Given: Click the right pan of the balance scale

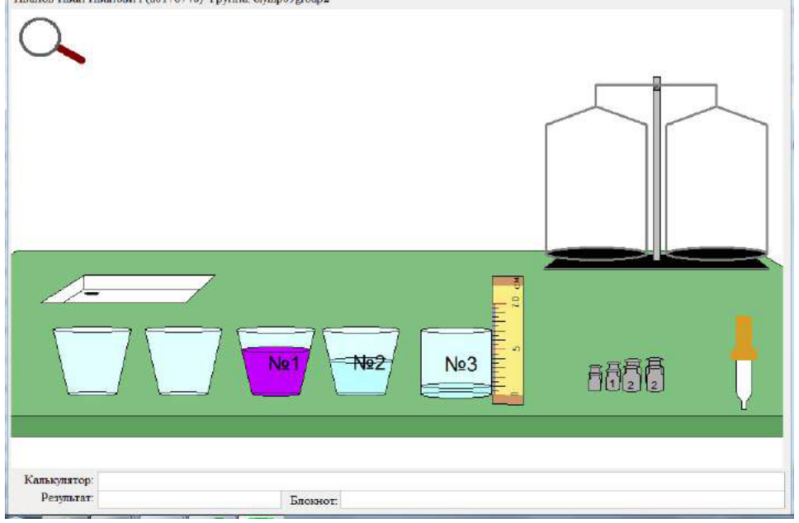Looking at the screenshot, I should (x=716, y=253).
